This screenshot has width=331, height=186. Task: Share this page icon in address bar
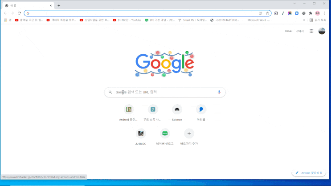[x=260, y=13]
